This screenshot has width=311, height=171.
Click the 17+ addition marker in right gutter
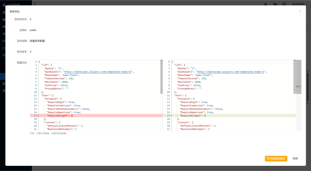[169, 116]
